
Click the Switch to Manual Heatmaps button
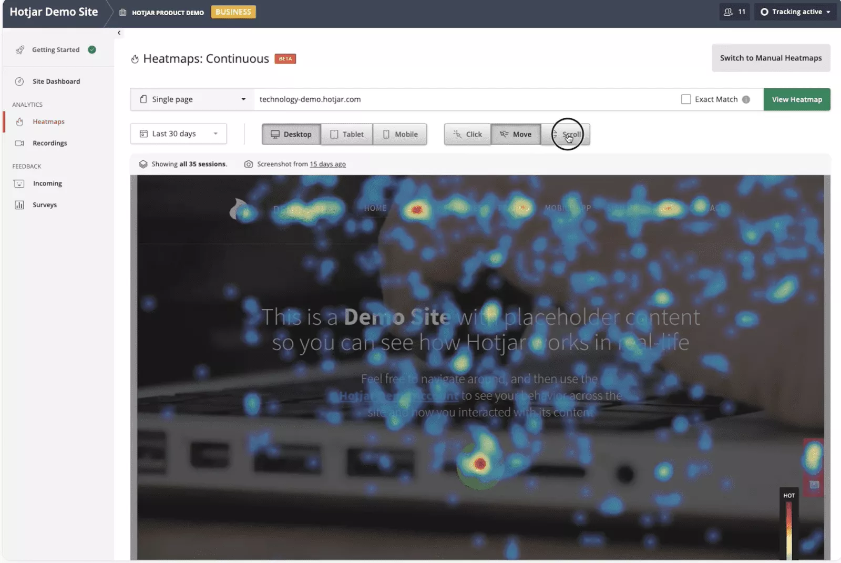pos(771,58)
